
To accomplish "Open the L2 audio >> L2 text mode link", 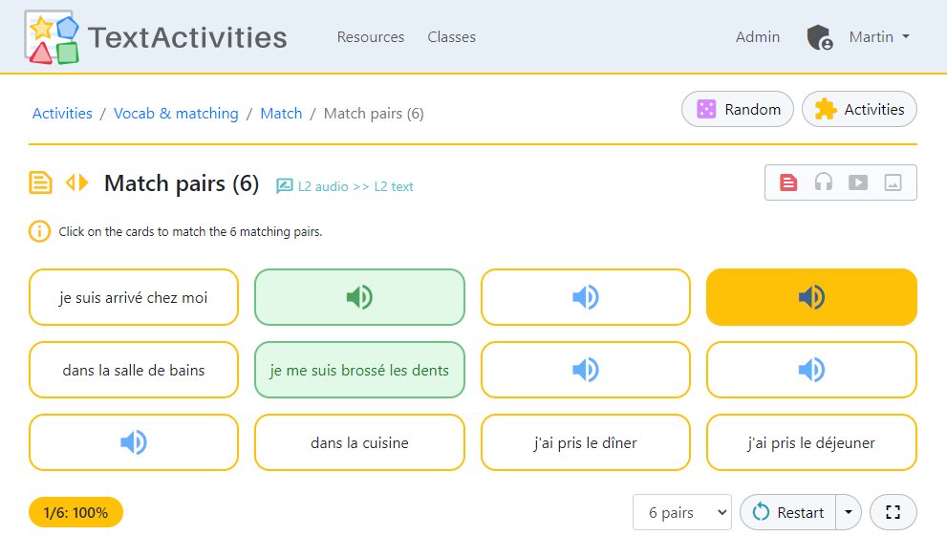I will point(345,186).
